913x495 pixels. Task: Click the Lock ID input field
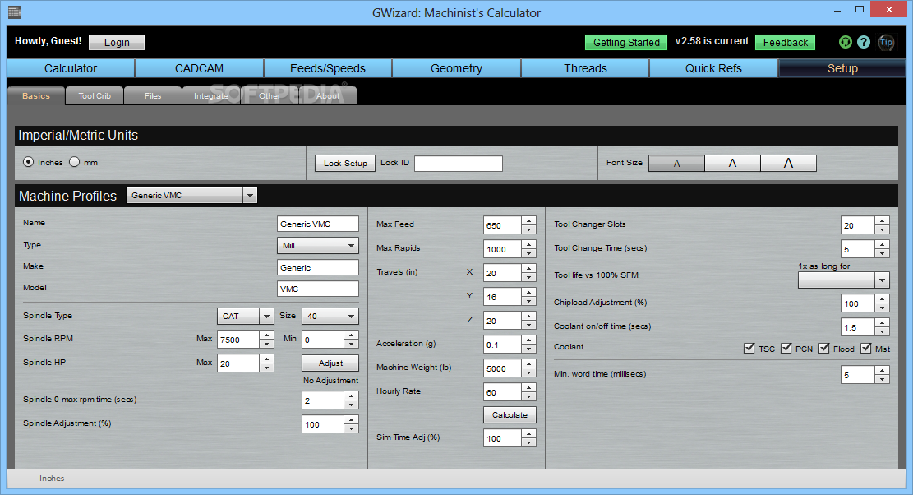coord(459,163)
